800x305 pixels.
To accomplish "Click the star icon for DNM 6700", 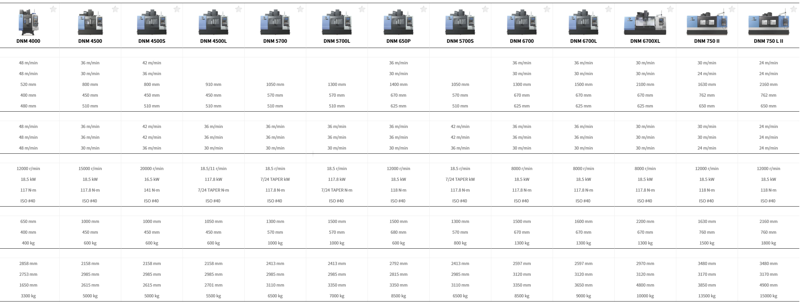I will click(547, 9).
